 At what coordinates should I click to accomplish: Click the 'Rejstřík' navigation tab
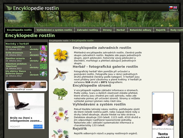(x=161, y=30)
